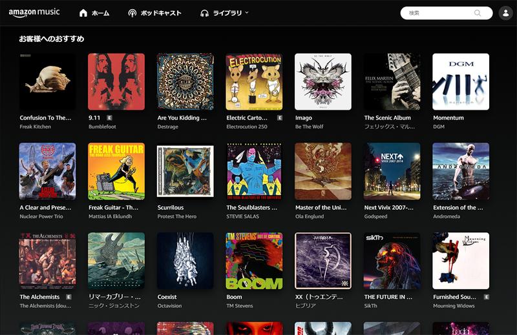Open the DGM artist link
This screenshot has width=517, height=335.
point(439,127)
